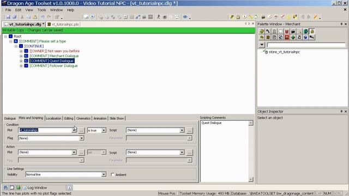Collapse the [CONTINUE] node
Screen dimensions: 349x196
tap(16, 46)
